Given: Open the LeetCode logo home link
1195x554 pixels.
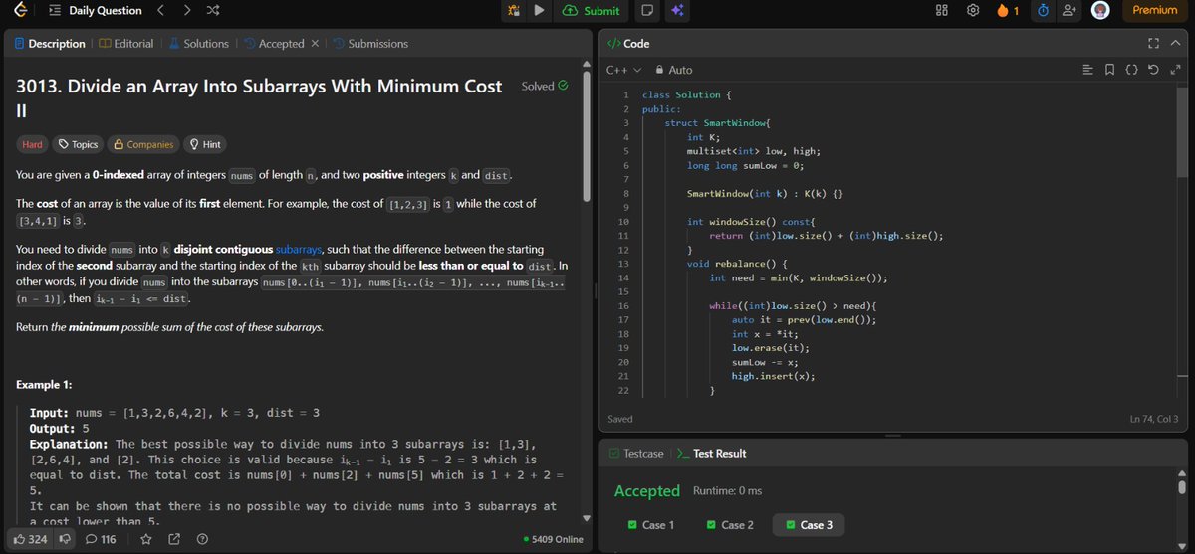Looking at the screenshot, I should coord(22,11).
